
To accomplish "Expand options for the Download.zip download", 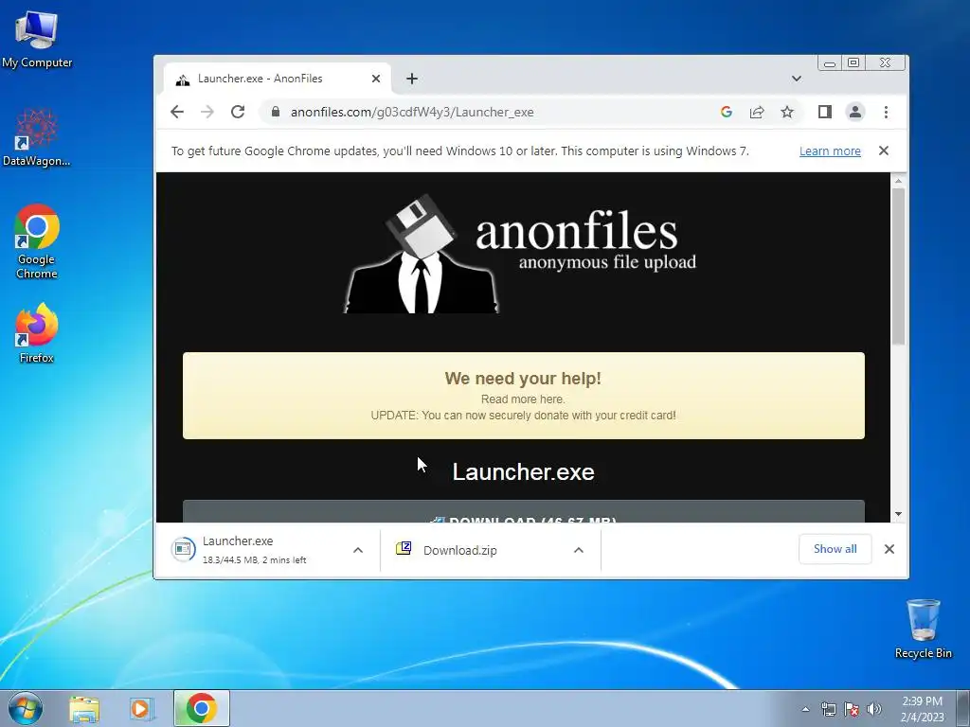I will [579, 550].
